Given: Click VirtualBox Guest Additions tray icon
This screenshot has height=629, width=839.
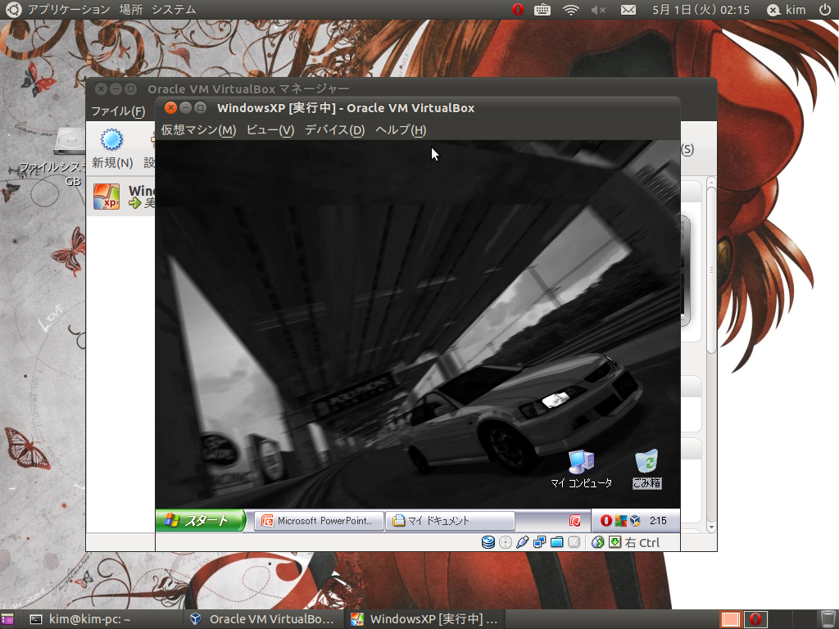Looking at the screenshot, I should [x=635, y=520].
